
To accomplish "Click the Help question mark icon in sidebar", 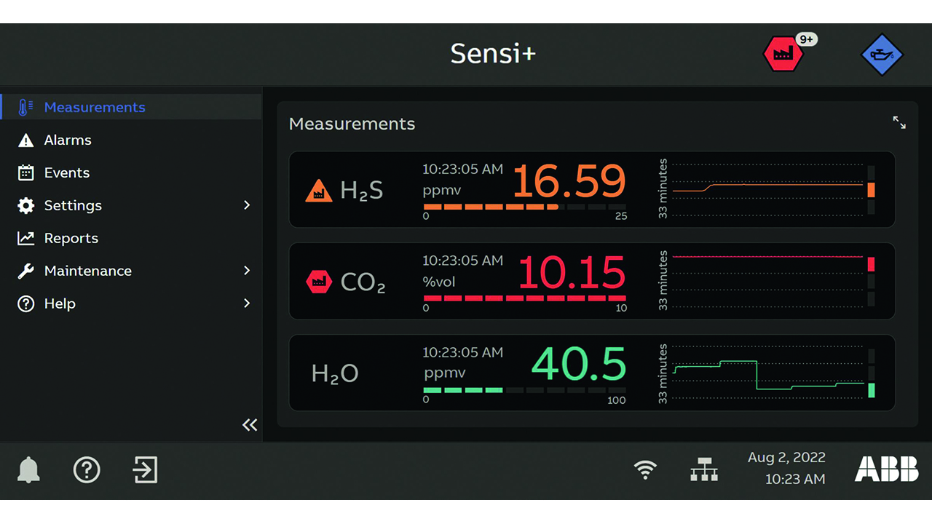I will point(25,303).
